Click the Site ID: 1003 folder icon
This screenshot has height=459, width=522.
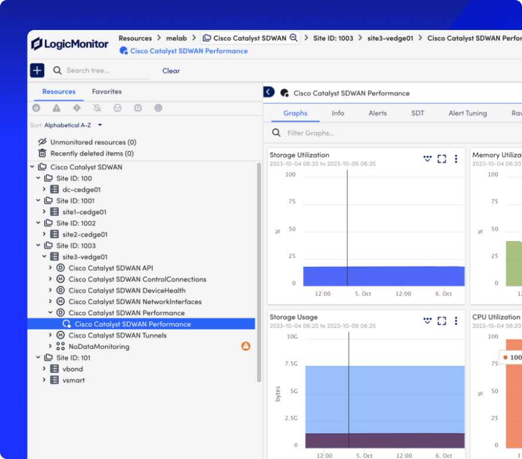[49, 245]
